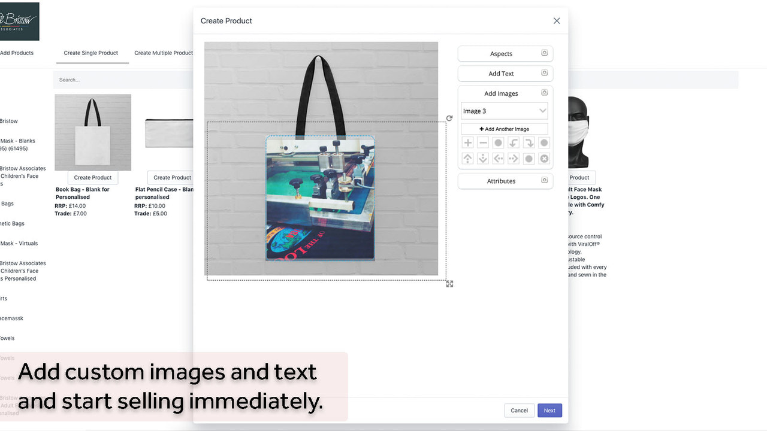
Task: Remove the image with the X icon
Action: click(x=544, y=158)
